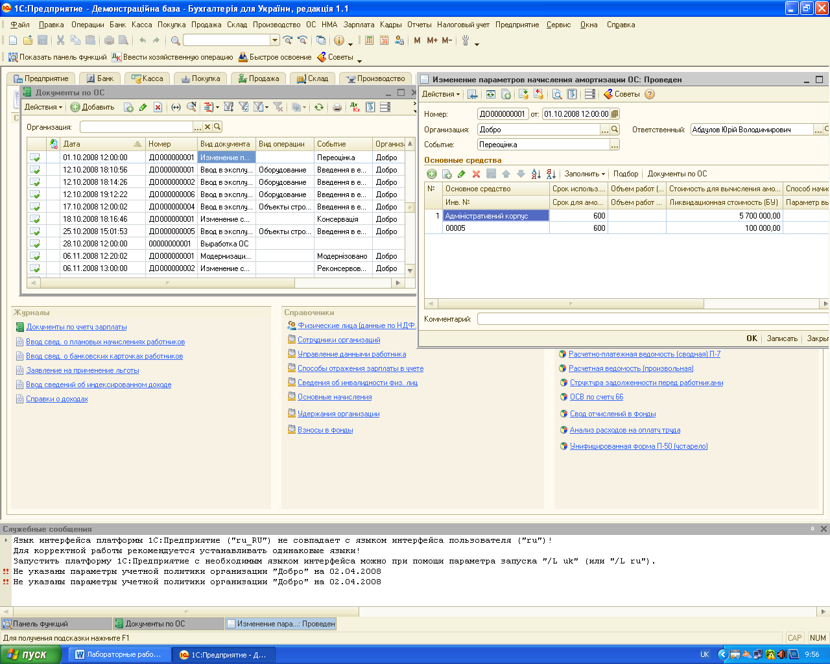Click the OK button in amortization form
This screenshot has width=830, height=664.
752,338
